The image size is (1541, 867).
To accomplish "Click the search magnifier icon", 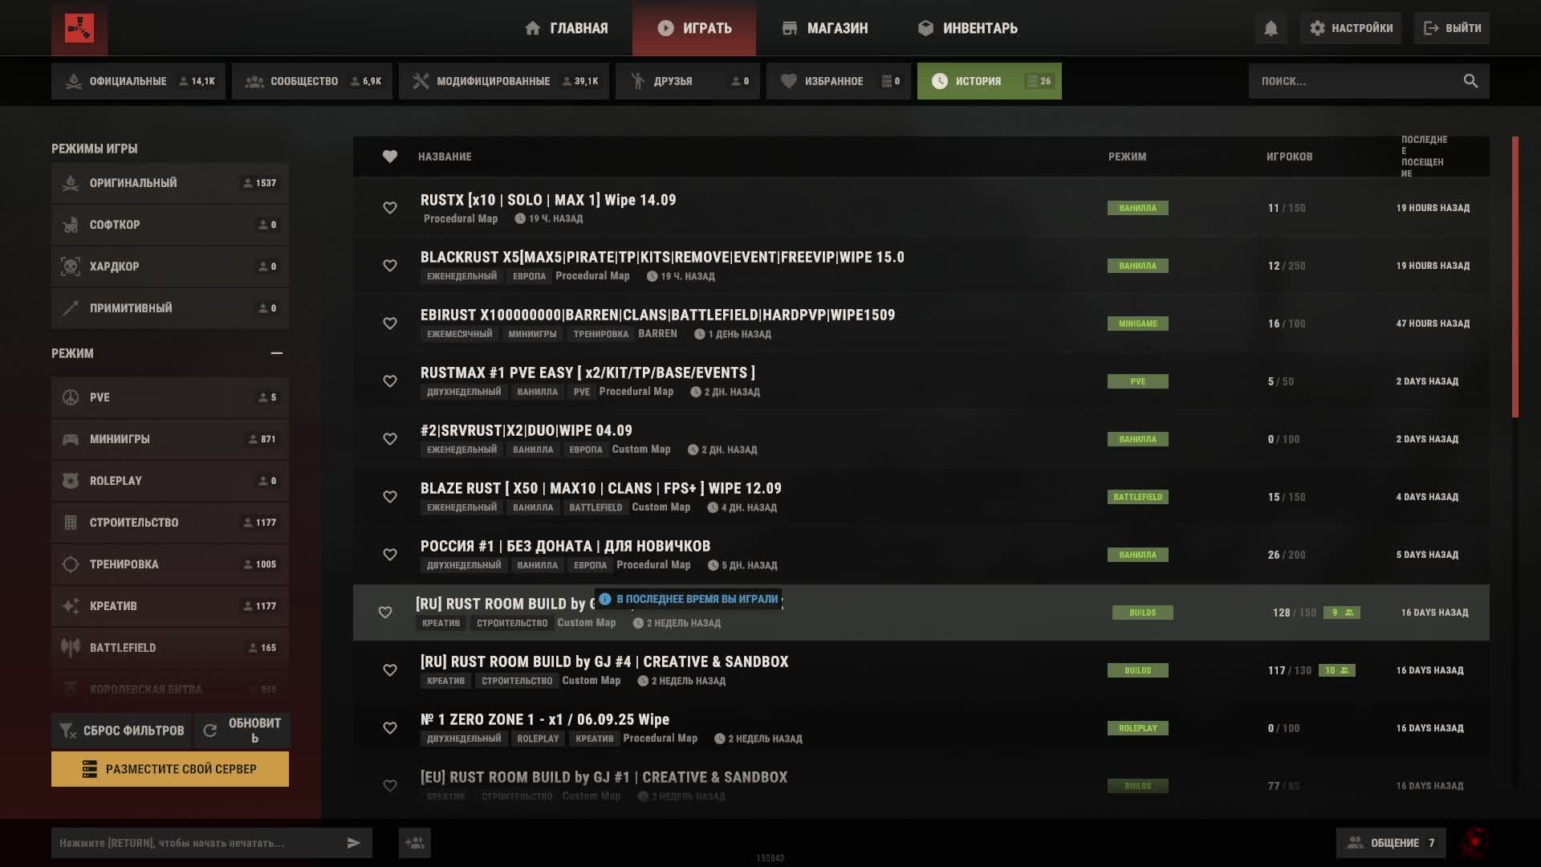I will click(1470, 81).
